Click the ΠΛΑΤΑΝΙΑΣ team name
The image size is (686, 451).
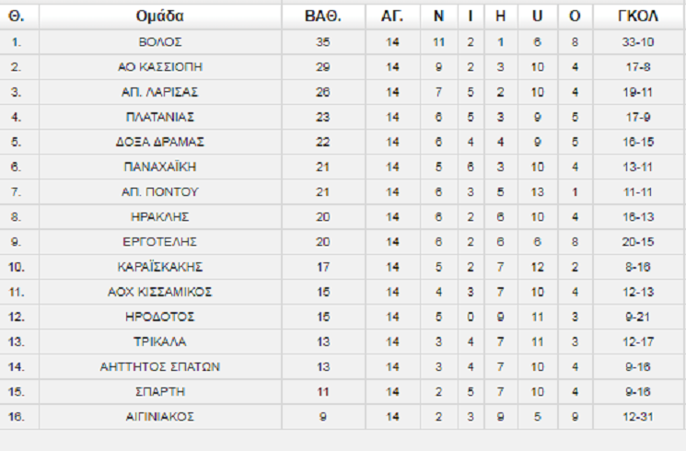160,117
